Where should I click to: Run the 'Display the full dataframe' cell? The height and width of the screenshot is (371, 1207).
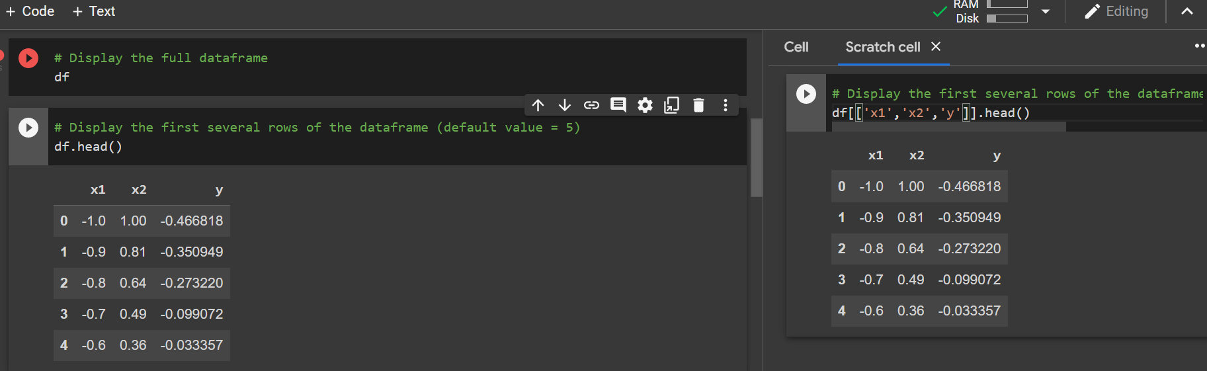coord(28,58)
